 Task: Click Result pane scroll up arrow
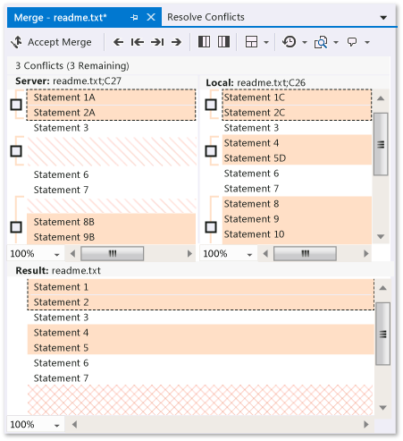pos(383,288)
